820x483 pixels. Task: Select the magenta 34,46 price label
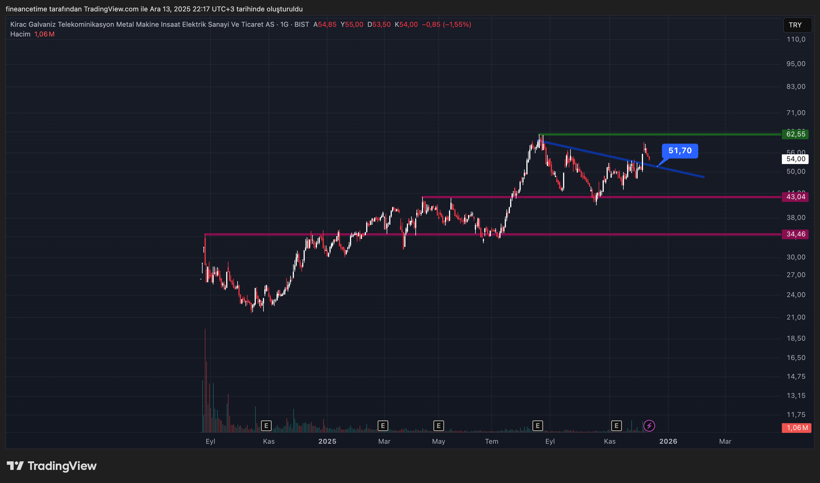point(795,234)
